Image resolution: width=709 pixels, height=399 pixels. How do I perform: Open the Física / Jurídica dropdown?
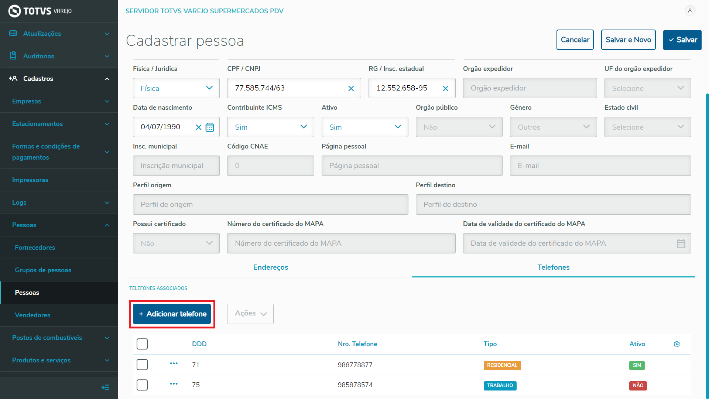coord(176,88)
